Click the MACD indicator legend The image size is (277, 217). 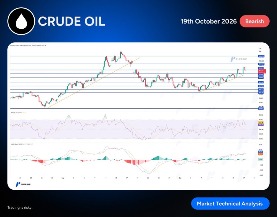(x=22, y=144)
